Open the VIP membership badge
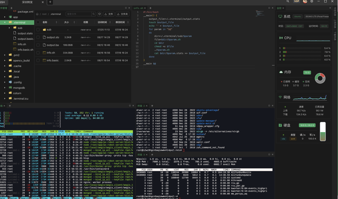 (x=297, y=1)
